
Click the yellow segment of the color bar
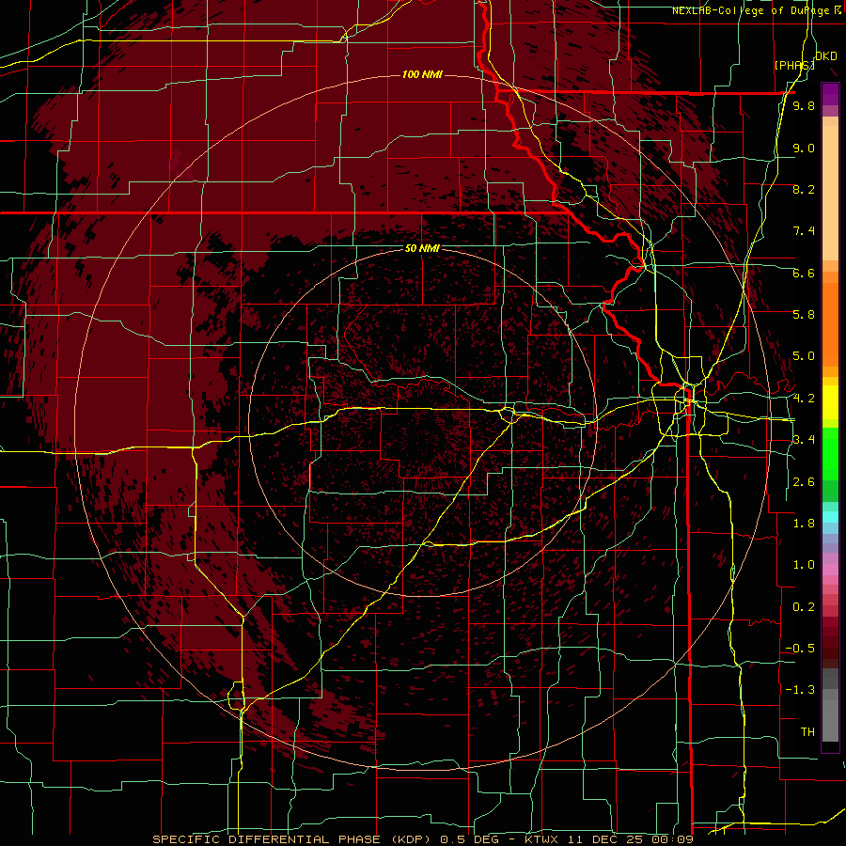(x=830, y=402)
